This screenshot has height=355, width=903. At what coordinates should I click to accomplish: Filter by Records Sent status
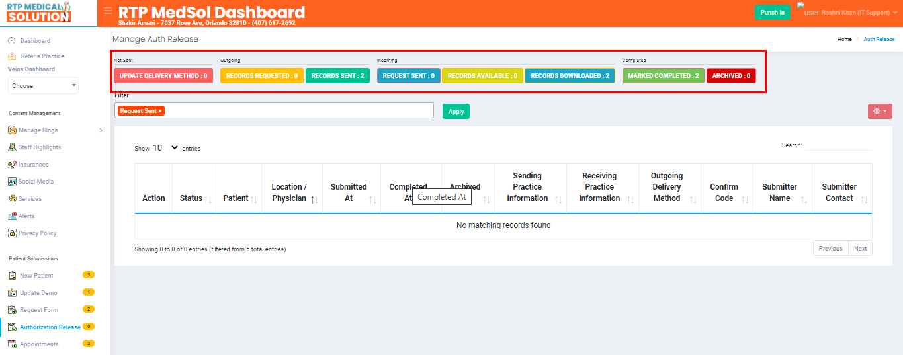click(x=337, y=76)
